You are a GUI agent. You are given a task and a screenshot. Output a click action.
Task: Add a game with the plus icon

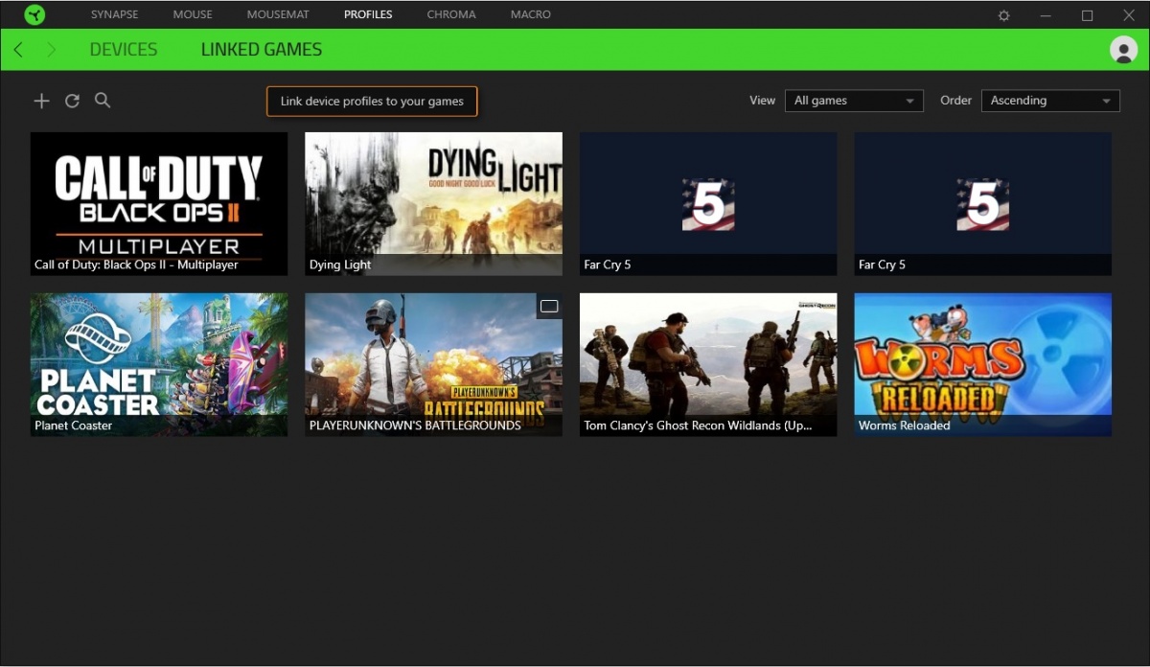[x=41, y=101]
